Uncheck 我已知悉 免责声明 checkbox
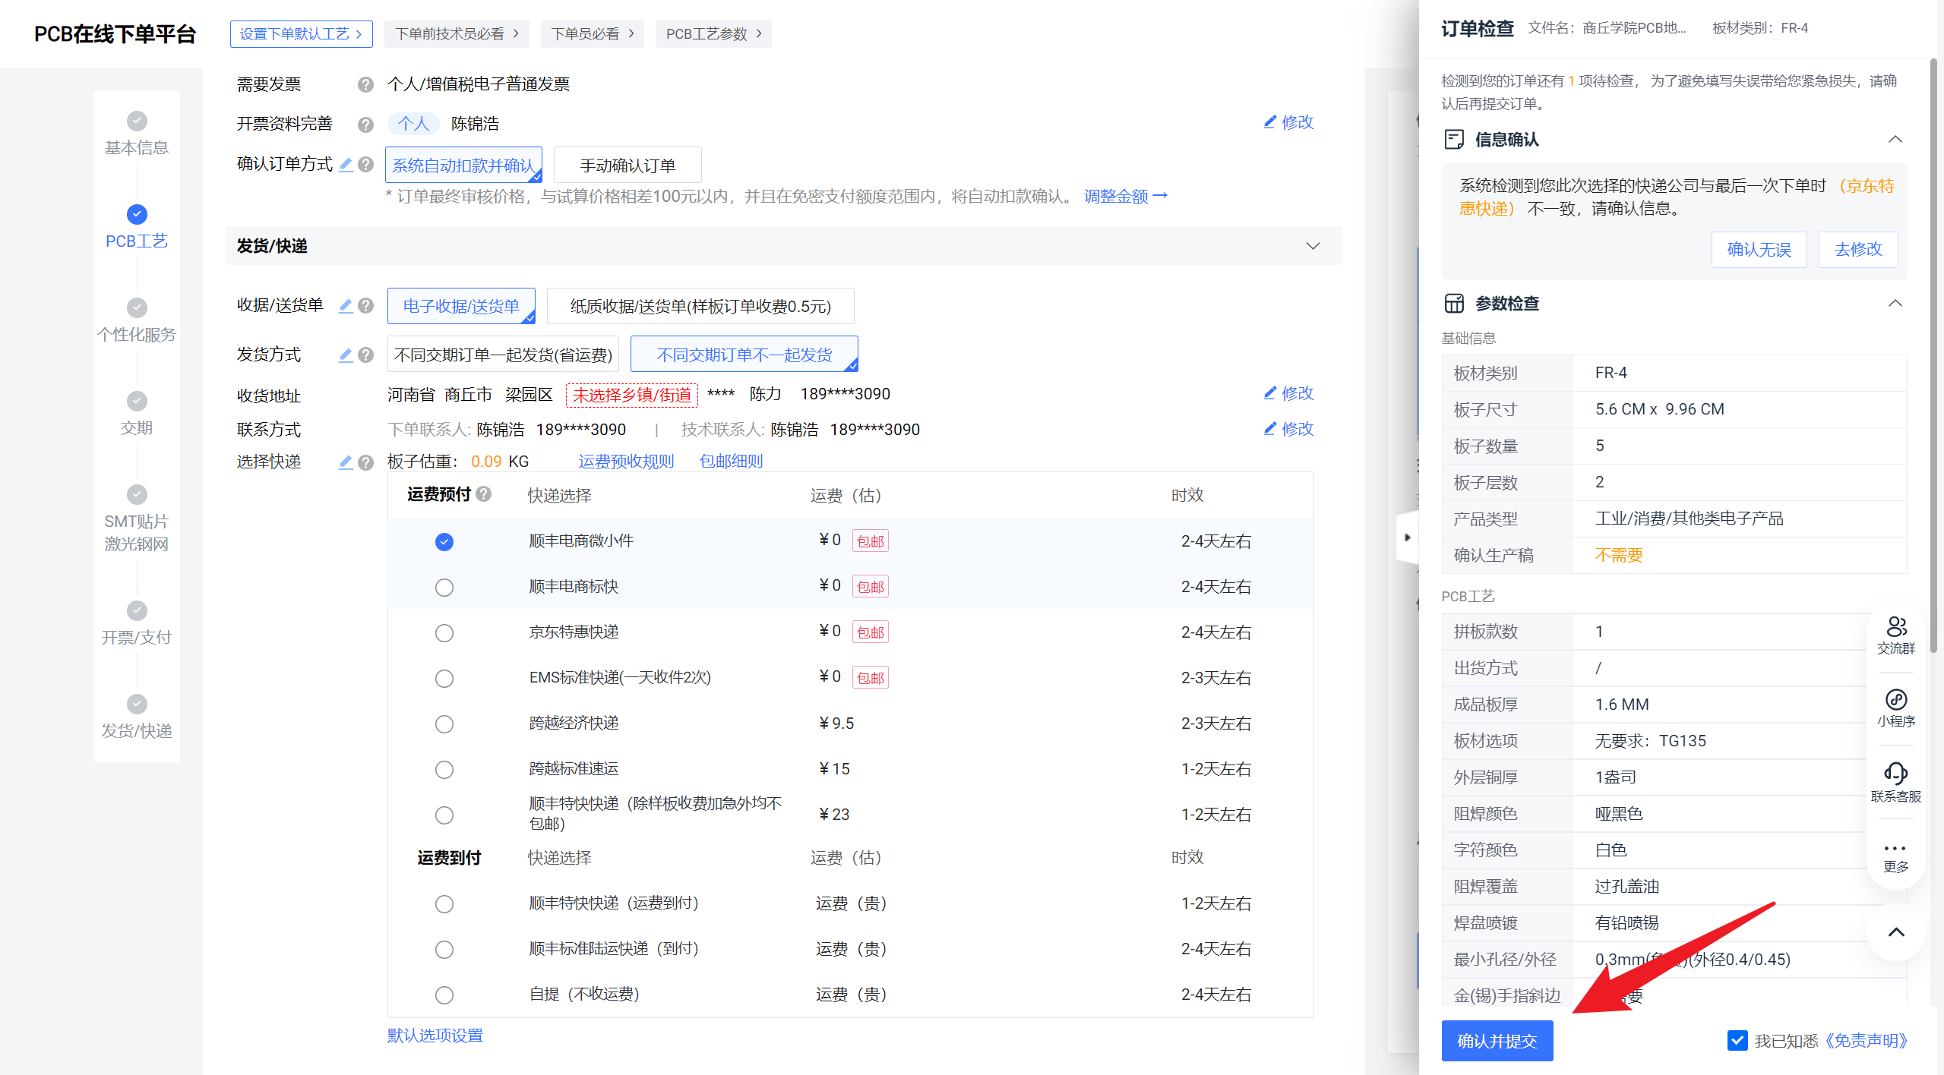The image size is (1944, 1075). click(x=1737, y=1040)
